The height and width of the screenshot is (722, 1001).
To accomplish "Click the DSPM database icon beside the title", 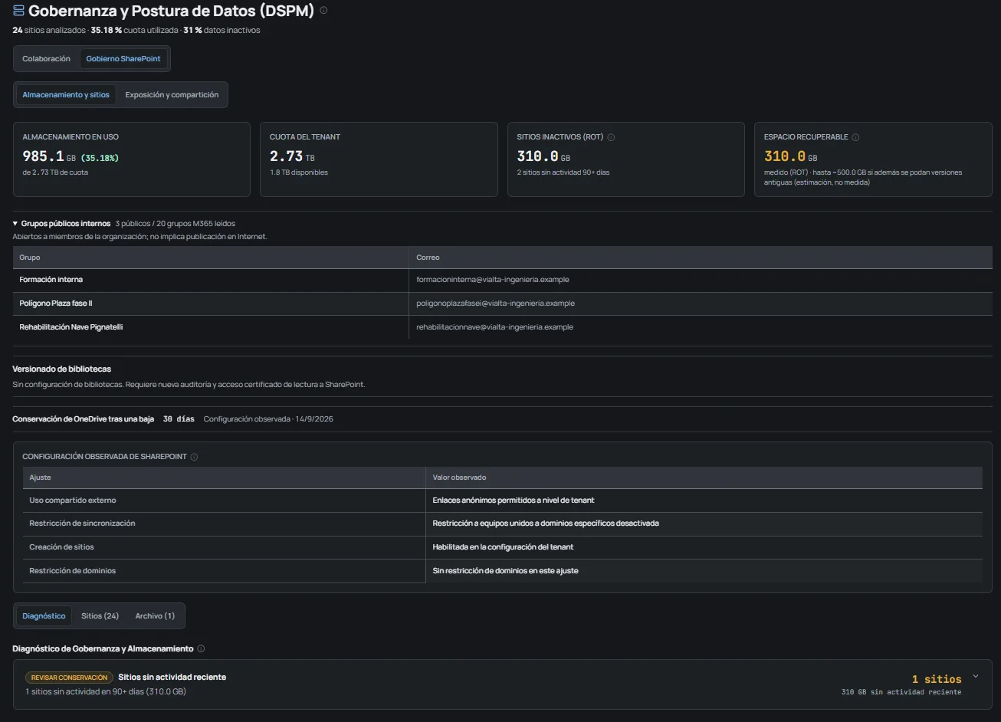I will (18, 11).
